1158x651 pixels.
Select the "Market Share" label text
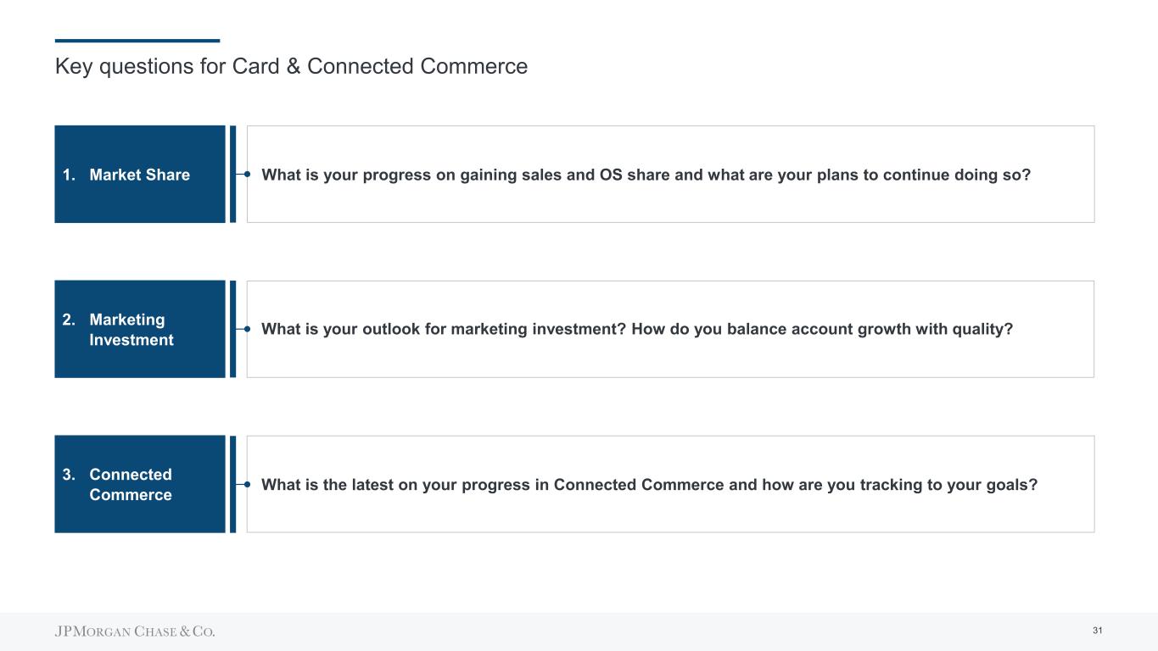[139, 175]
